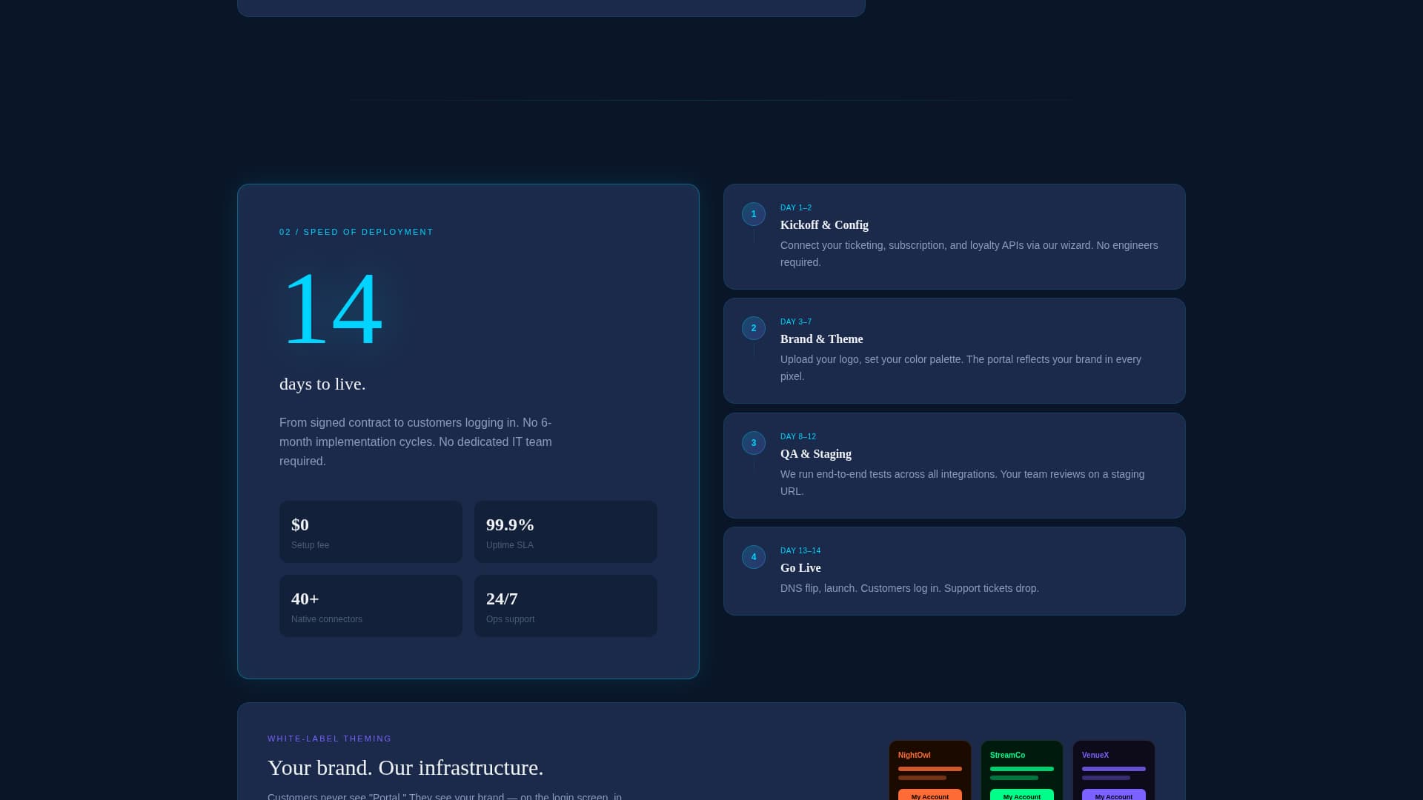The image size is (1423, 800).
Task: Click the step 3 numbered badge
Action: click(754, 443)
